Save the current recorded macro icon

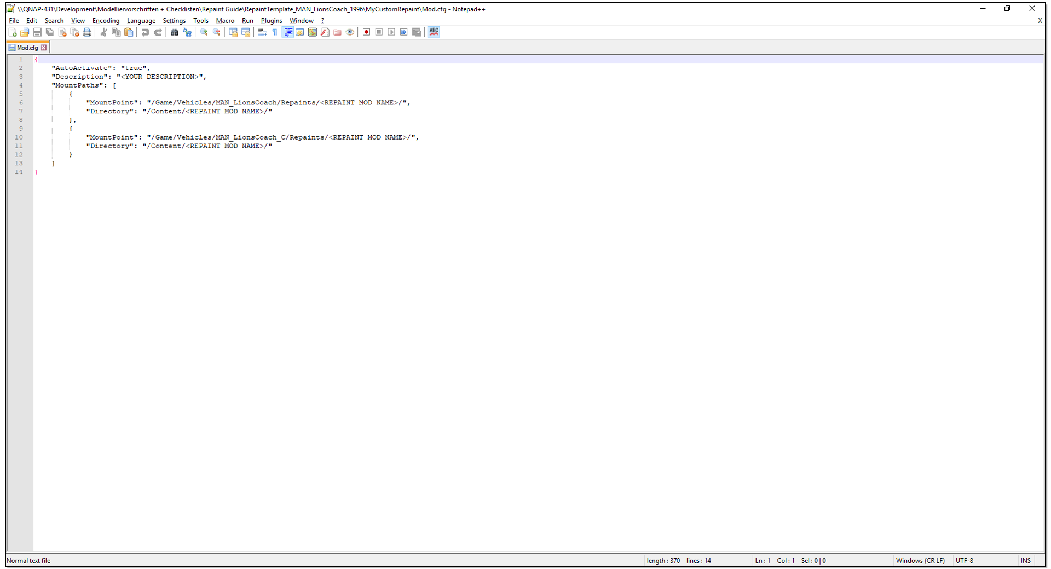[417, 32]
